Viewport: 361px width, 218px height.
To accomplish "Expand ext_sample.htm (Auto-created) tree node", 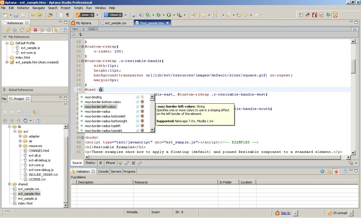I will 7,62.
